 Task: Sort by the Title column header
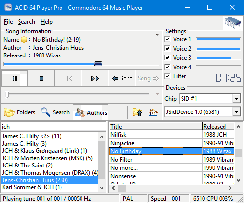[x=156, y=126]
